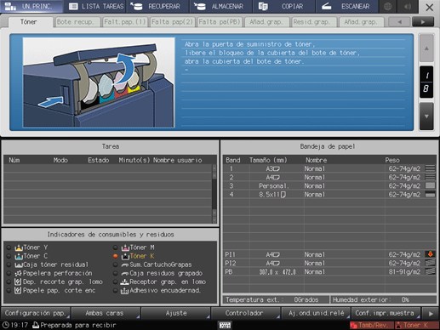Open the on-screen keyboard icon
440x330 pixels.
(225, 325)
